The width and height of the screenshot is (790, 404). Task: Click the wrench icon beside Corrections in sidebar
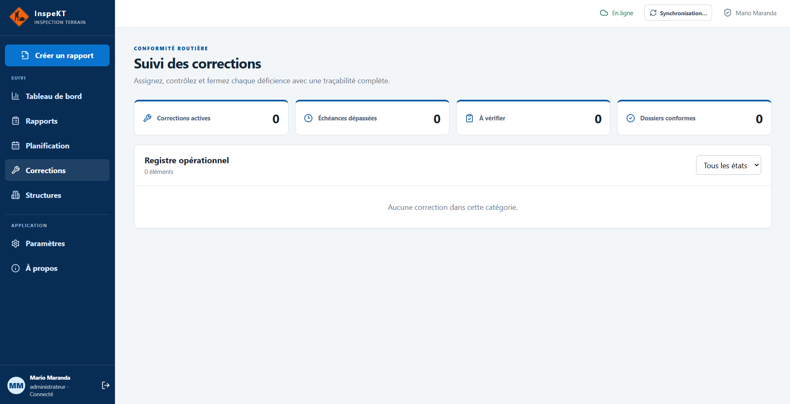tap(16, 170)
